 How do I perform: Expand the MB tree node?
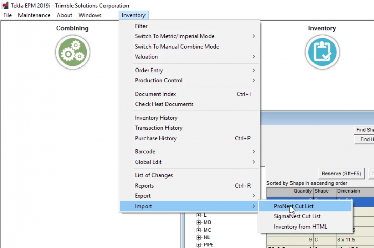click(198, 222)
